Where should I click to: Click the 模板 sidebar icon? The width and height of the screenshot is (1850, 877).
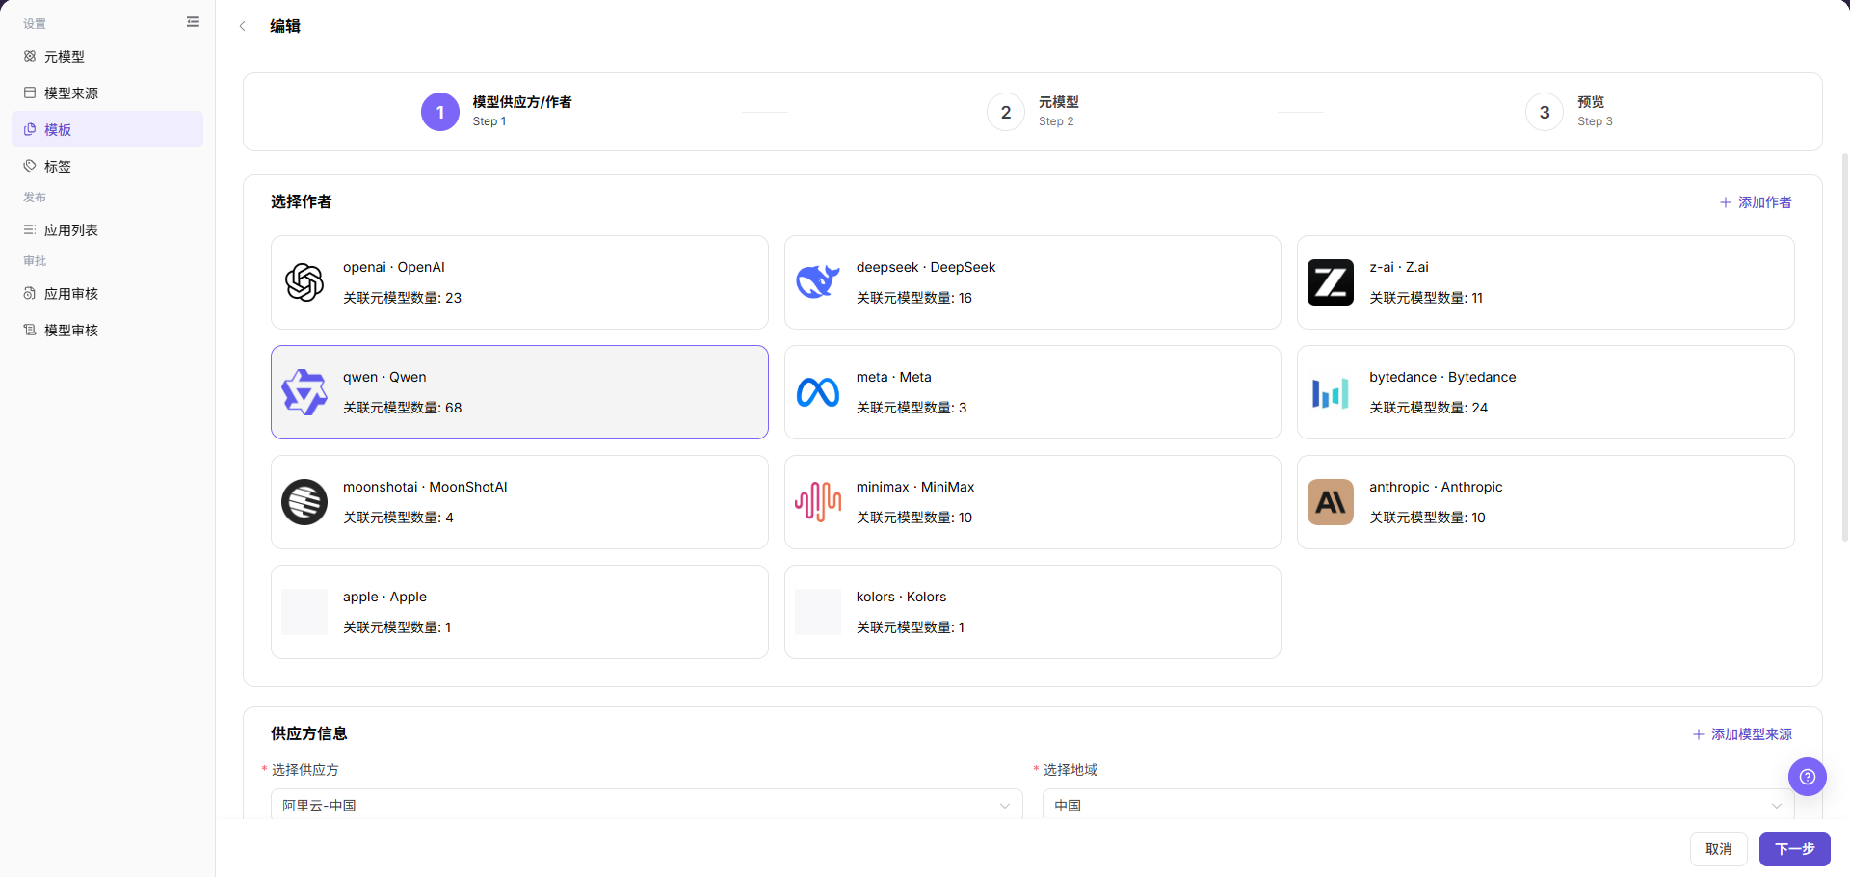point(30,130)
